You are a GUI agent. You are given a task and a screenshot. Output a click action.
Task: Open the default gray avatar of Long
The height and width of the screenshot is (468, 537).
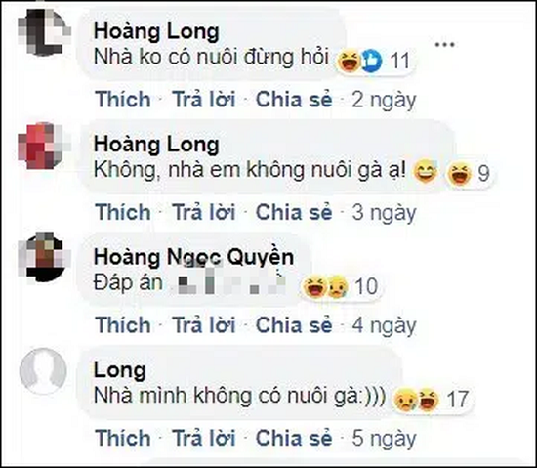(43, 370)
